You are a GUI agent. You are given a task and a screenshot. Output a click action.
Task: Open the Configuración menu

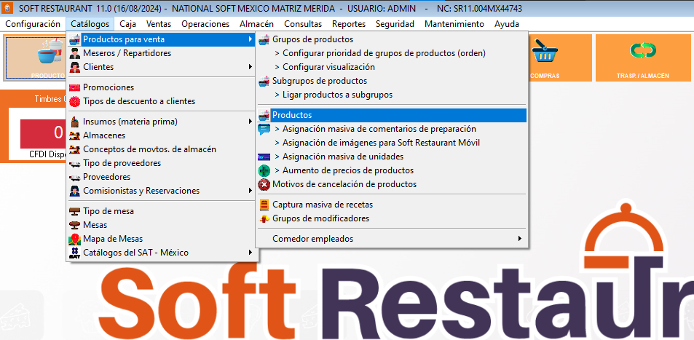pyautogui.click(x=33, y=24)
